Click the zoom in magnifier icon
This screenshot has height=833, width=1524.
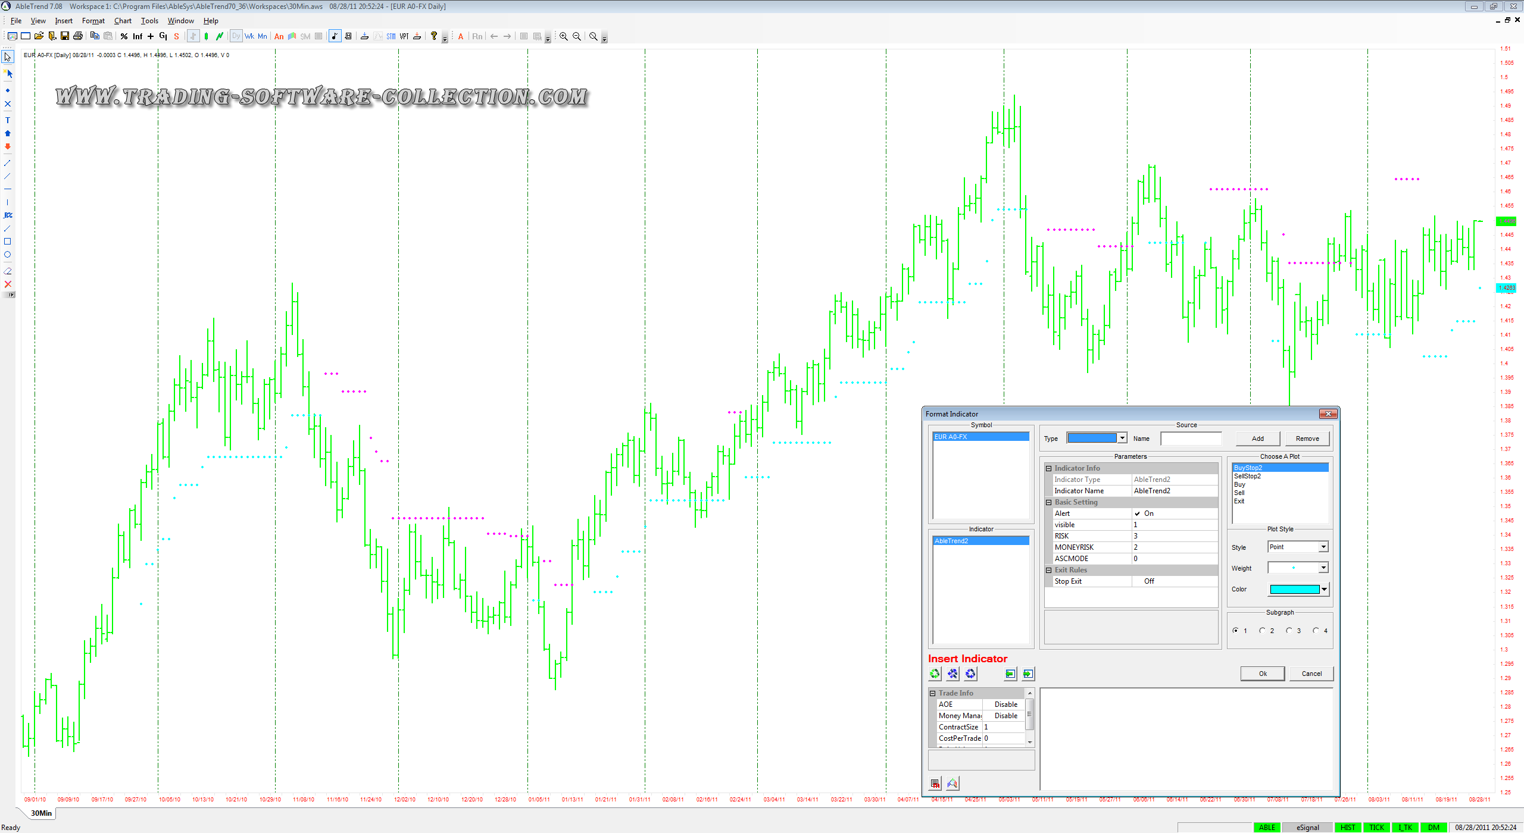coord(563,36)
